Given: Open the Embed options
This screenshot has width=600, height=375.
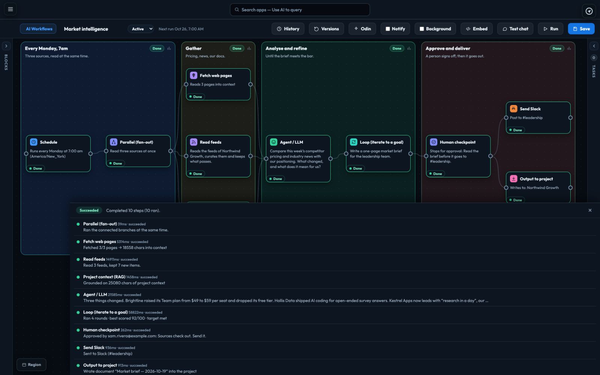Looking at the screenshot, I should coord(477,29).
